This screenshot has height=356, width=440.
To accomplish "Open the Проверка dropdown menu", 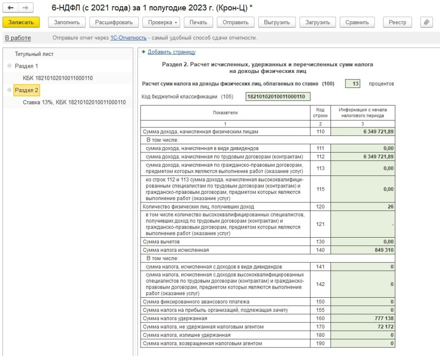I will coord(163,22).
